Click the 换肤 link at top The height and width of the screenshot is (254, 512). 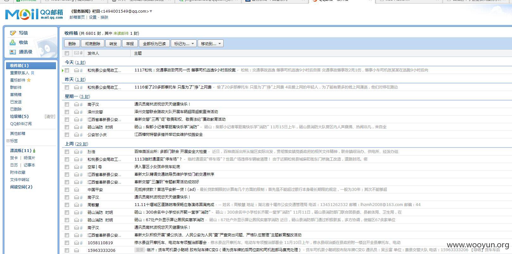pos(104,17)
